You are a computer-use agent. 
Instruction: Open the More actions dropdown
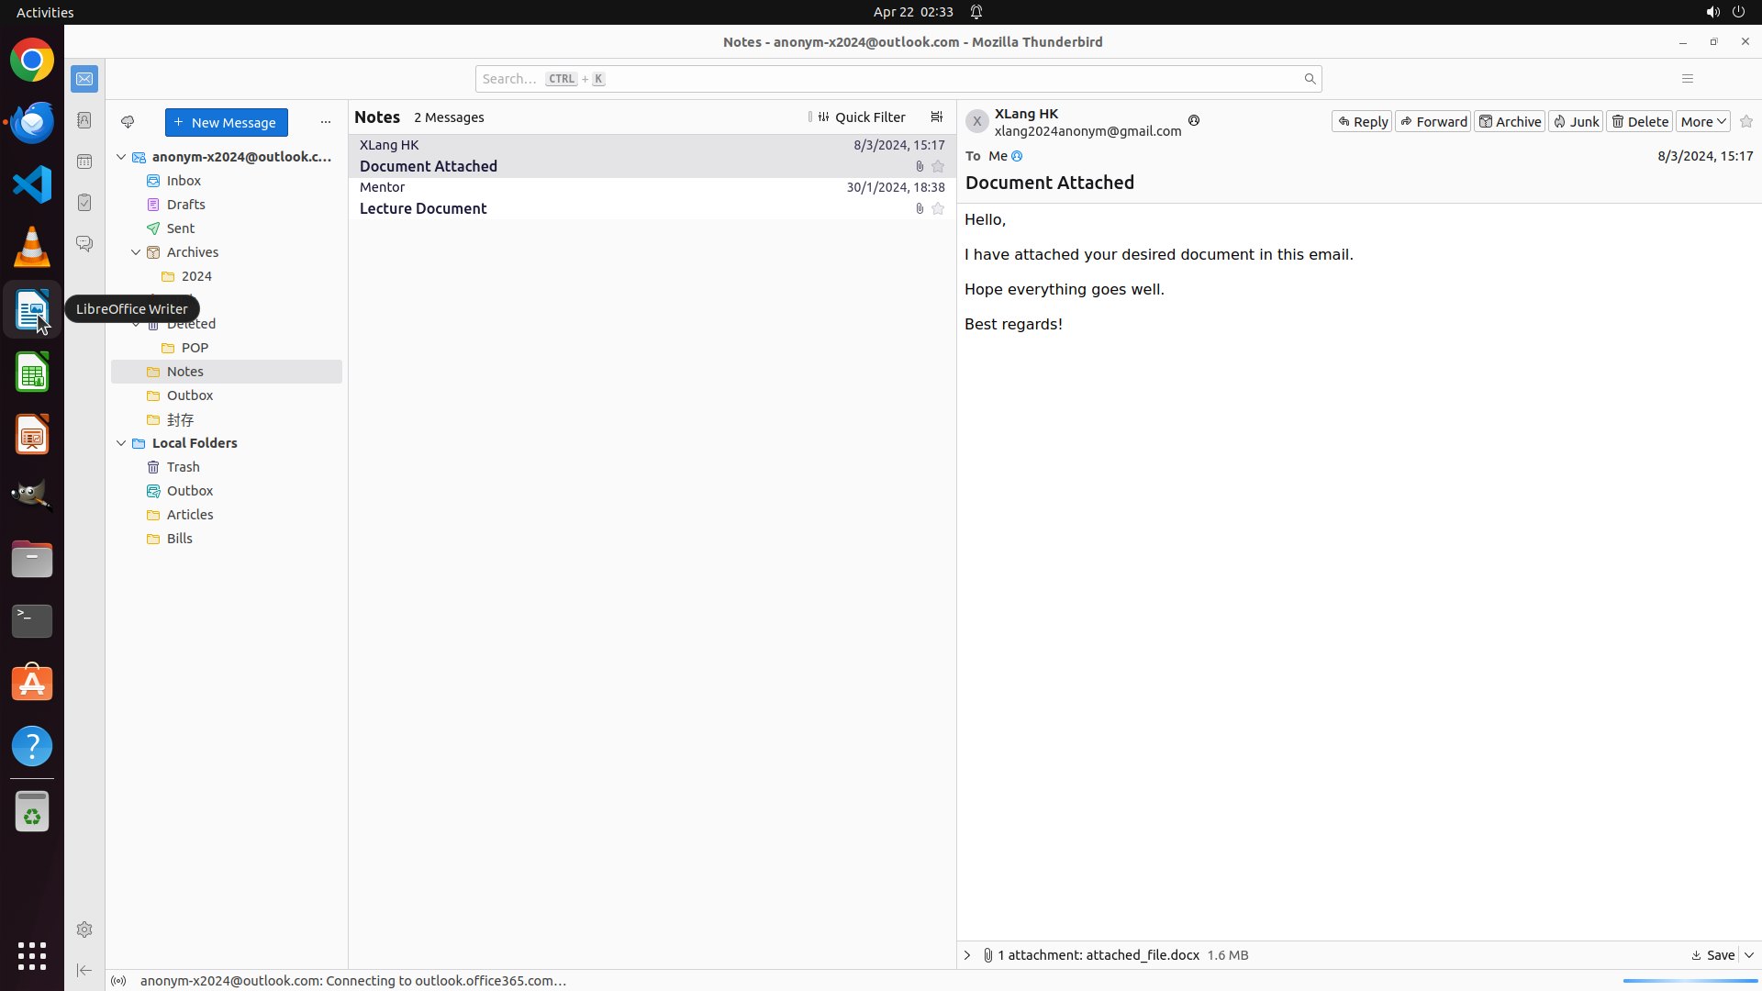tap(1702, 122)
